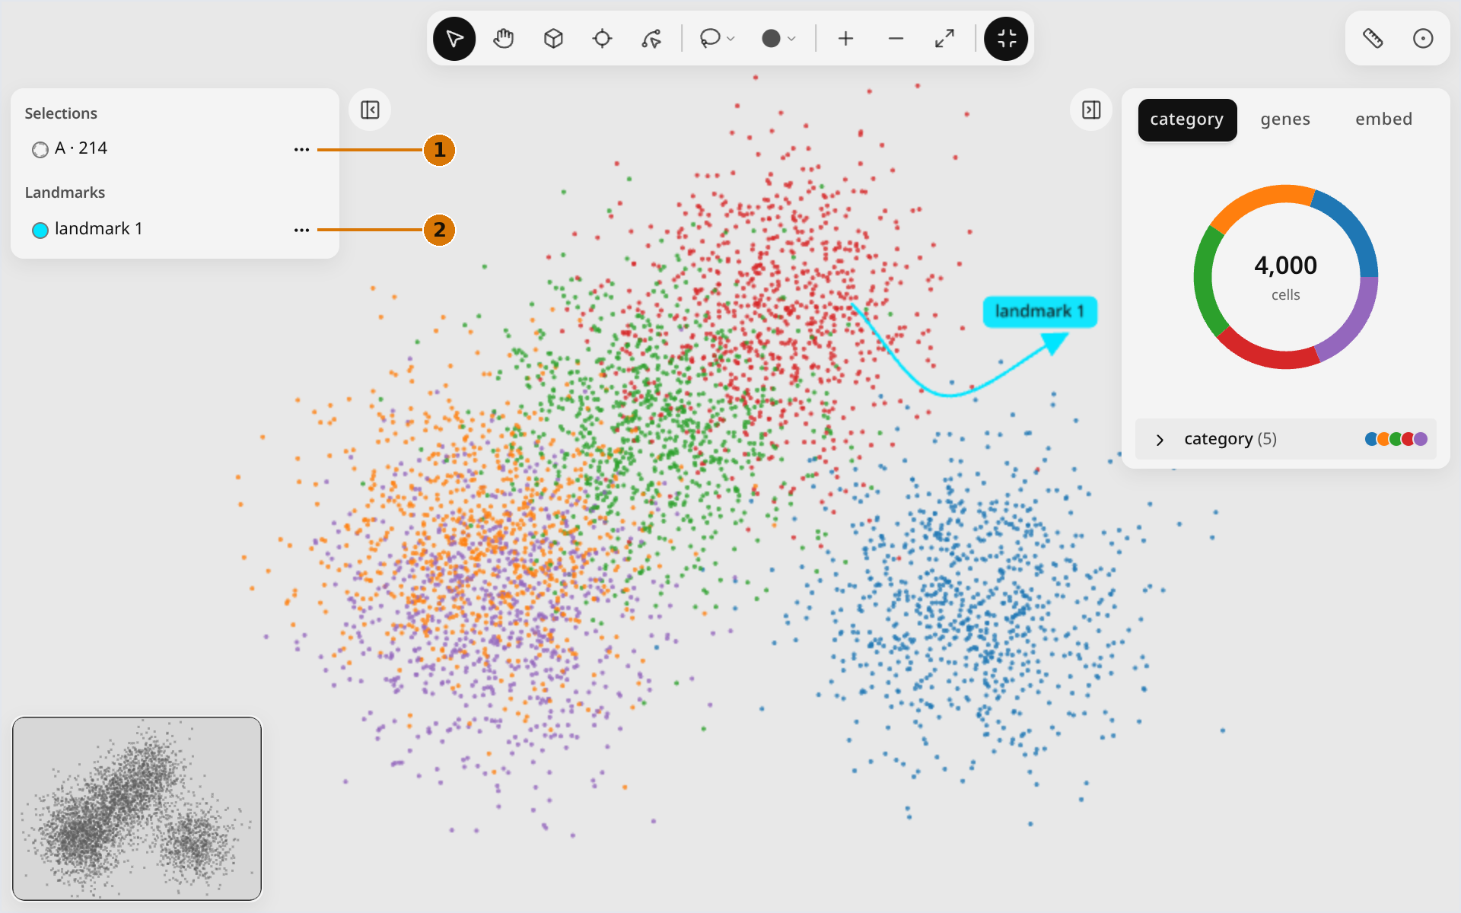Switch to the embed tab

point(1383,119)
